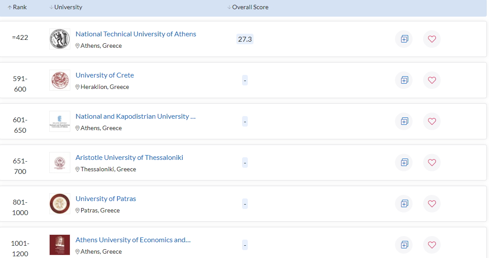Screen dimensions: 489x258
Task: Open National and Kapodistrian University logo
Action: tap(60, 121)
